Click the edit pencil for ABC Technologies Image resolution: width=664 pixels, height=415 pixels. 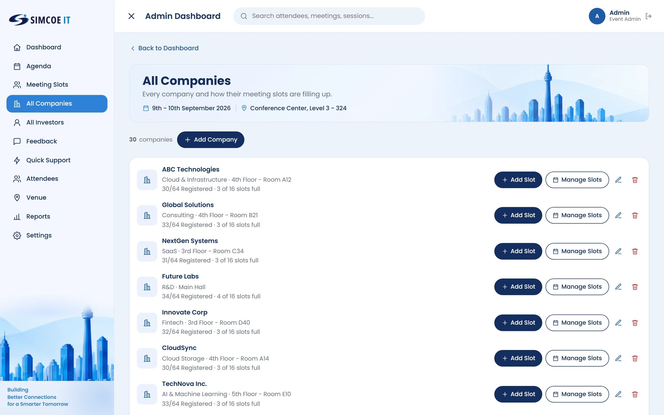point(618,180)
